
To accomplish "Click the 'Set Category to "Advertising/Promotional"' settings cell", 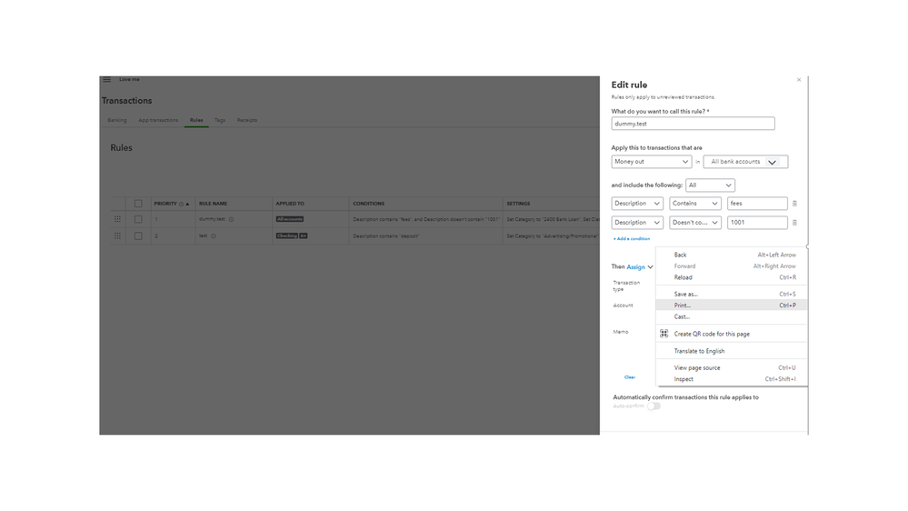I will pyautogui.click(x=553, y=235).
